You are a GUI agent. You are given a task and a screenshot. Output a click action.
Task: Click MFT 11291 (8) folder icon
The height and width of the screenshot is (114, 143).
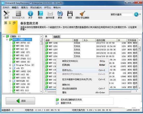pos(14,84)
